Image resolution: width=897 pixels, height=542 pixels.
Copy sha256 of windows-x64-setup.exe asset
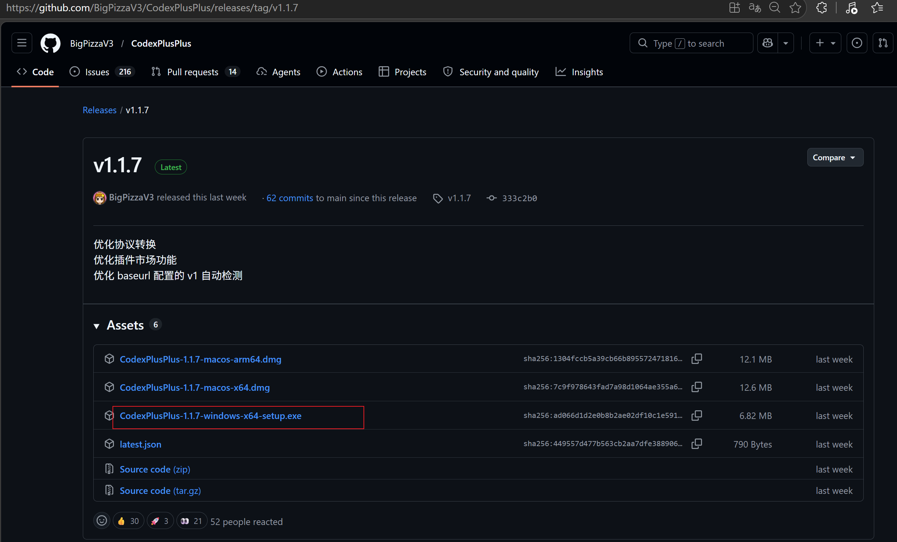pos(697,416)
